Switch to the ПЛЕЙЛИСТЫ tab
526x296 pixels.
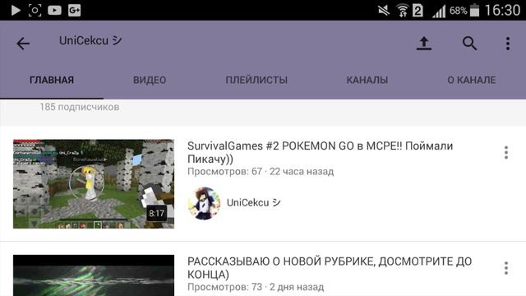coord(256,80)
